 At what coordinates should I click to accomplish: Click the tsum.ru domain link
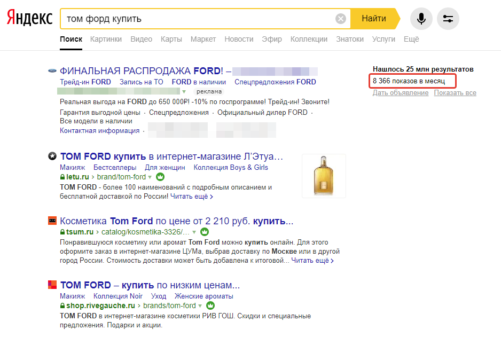click(x=80, y=232)
